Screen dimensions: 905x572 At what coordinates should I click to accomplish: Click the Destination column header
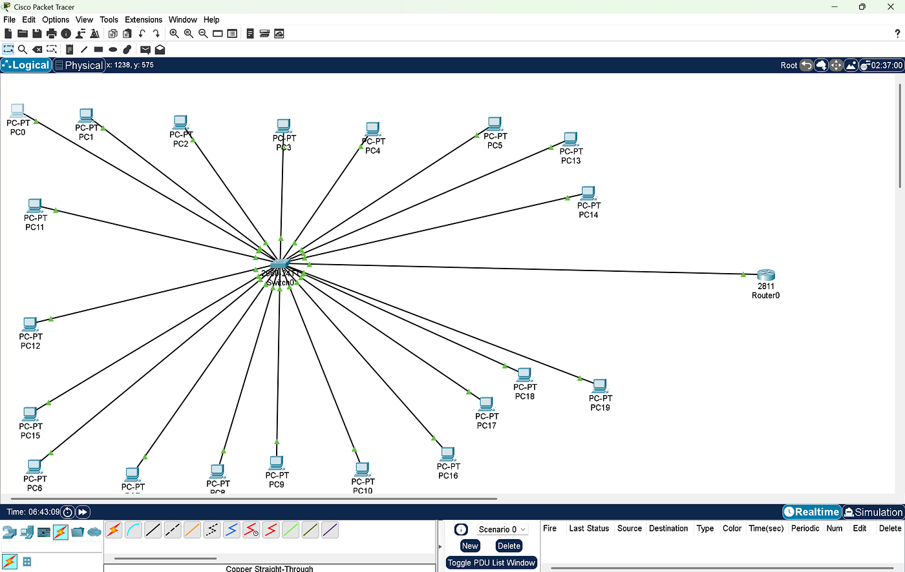[668, 528]
